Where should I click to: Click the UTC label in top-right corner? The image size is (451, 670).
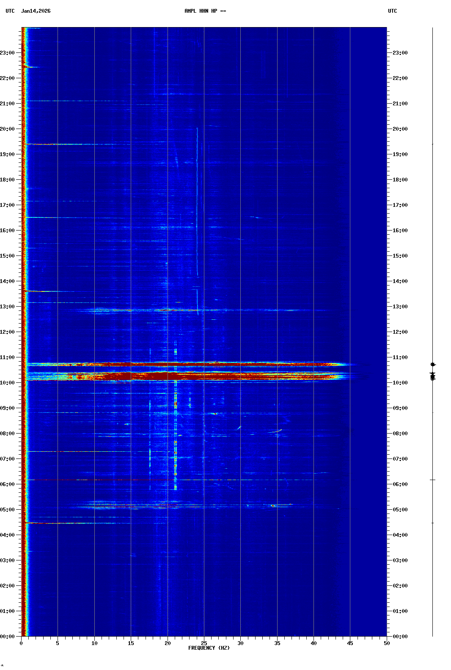point(392,11)
